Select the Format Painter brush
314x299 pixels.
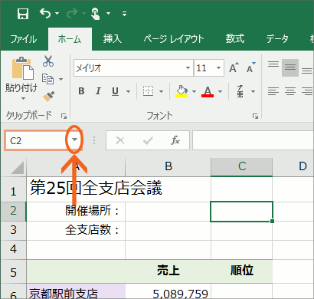(x=48, y=97)
